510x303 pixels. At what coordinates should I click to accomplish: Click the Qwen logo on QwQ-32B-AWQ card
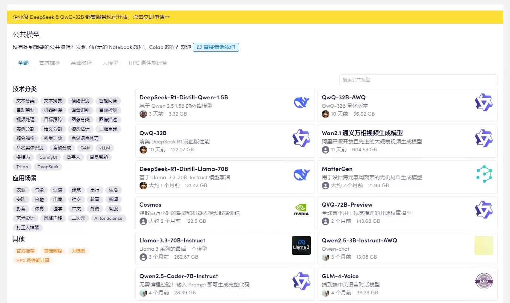click(484, 102)
